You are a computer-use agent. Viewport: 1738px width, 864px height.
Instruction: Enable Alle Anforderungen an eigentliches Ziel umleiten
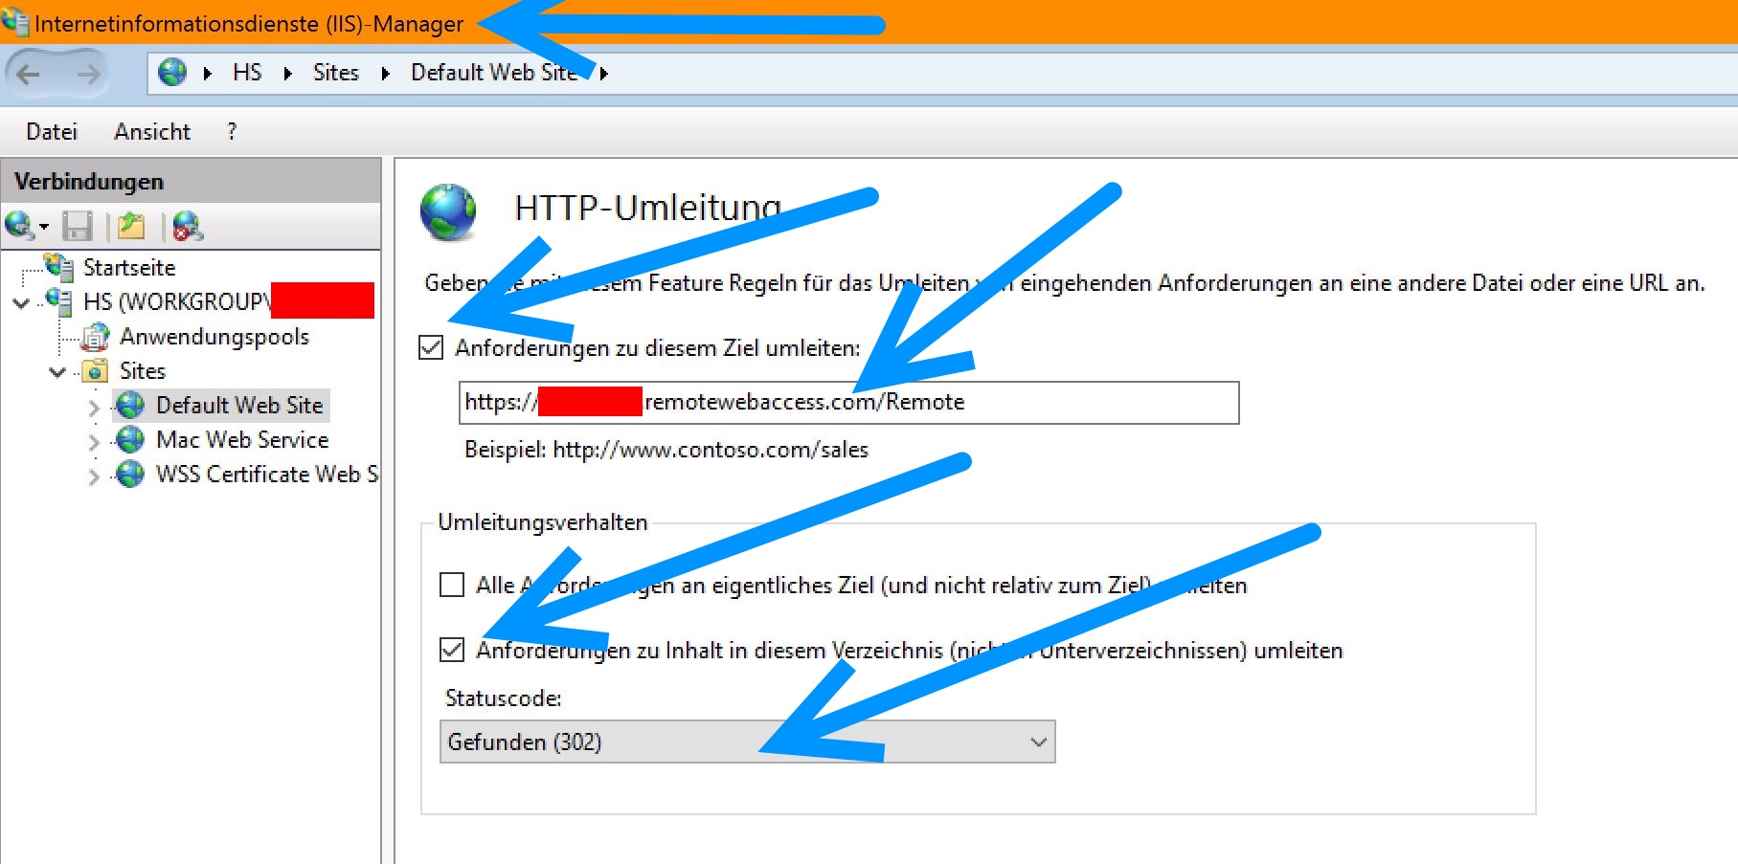[x=451, y=585]
